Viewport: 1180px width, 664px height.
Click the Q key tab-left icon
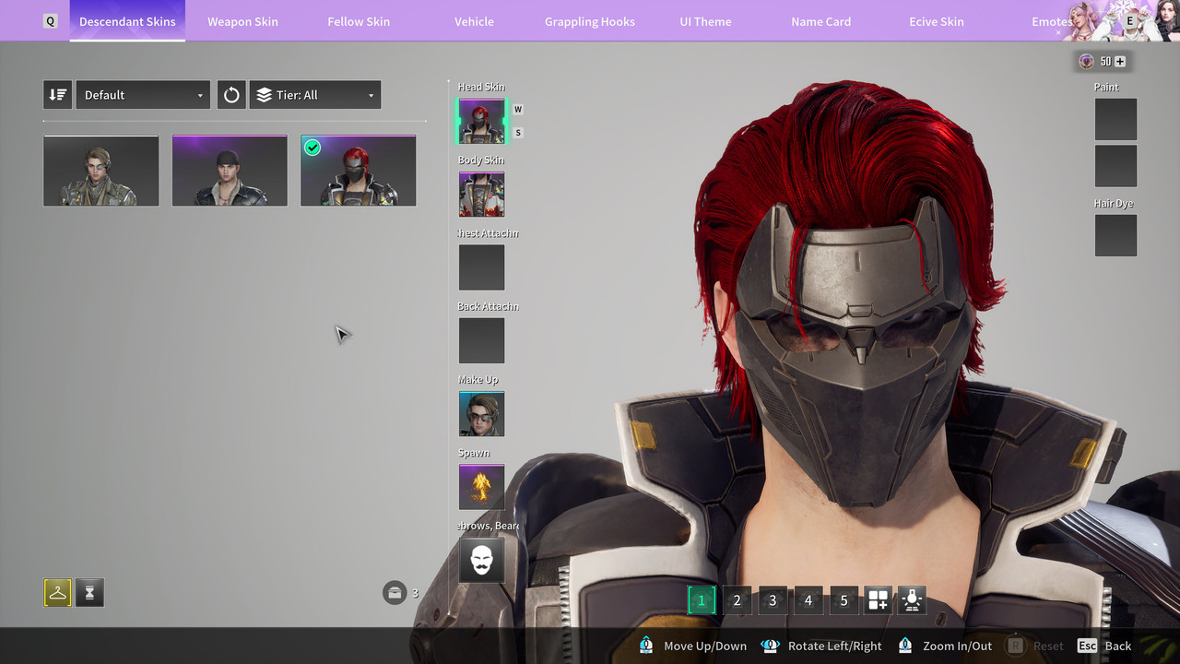coord(50,21)
